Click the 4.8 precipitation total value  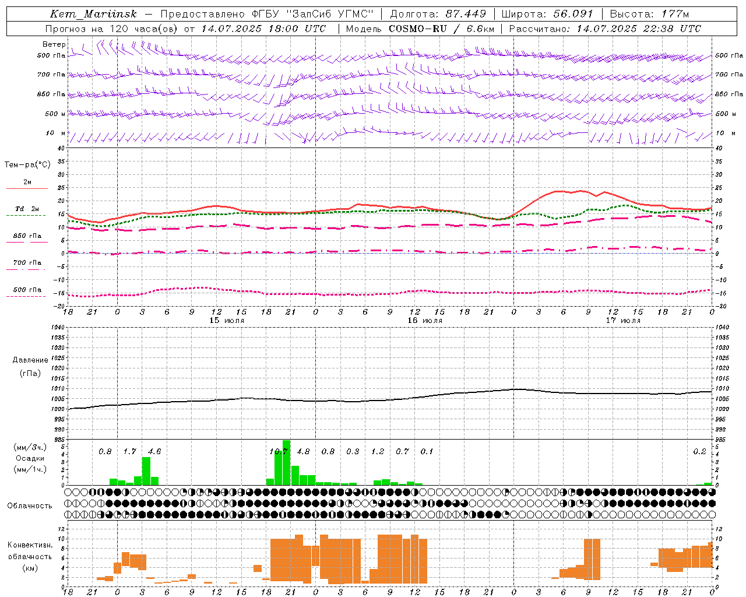(303, 451)
